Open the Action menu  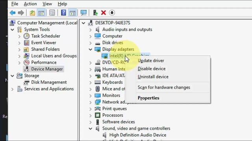click(30, 4)
